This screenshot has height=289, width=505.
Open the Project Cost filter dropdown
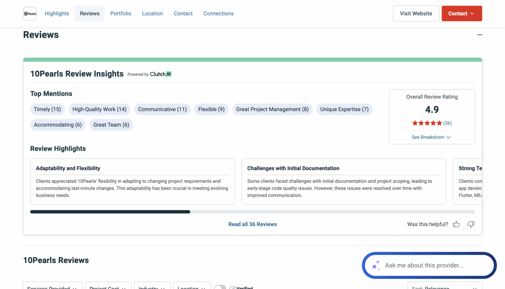(x=108, y=285)
